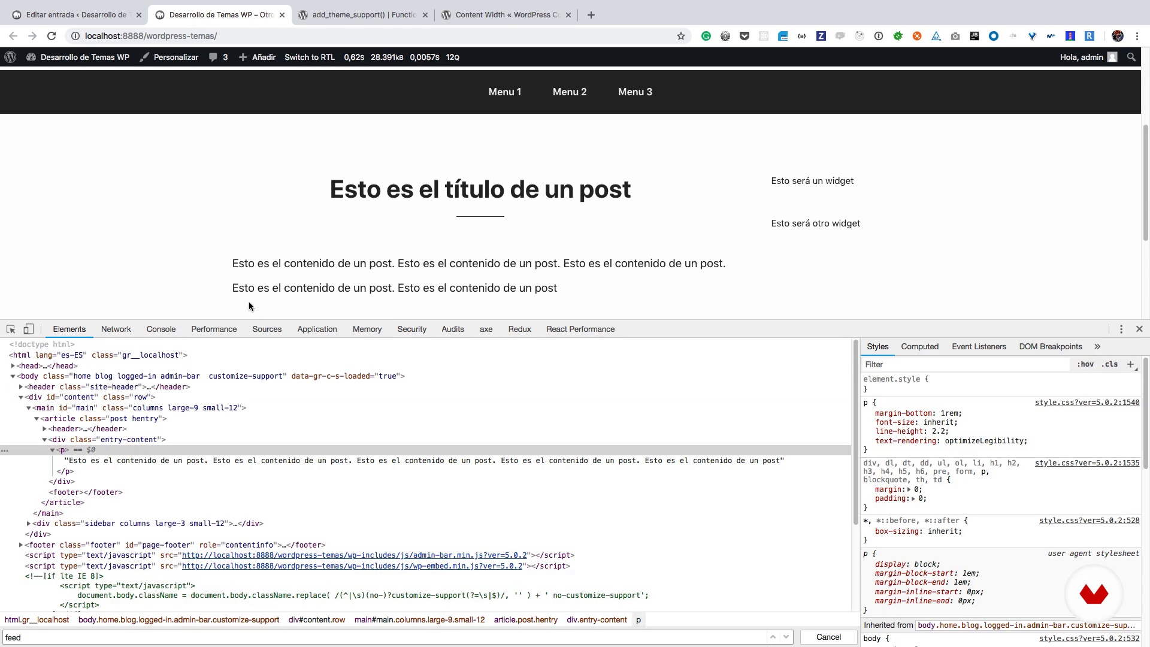Open the Añadir new content menu

pos(258,57)
